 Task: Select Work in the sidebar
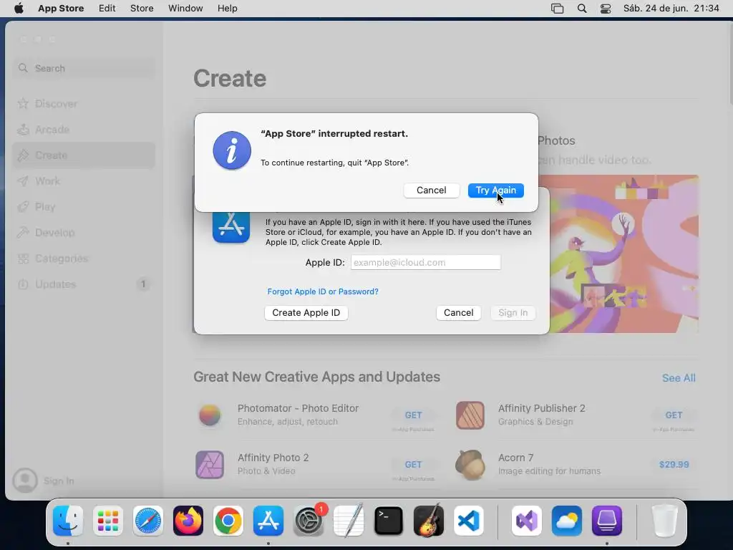pos(84,181)
